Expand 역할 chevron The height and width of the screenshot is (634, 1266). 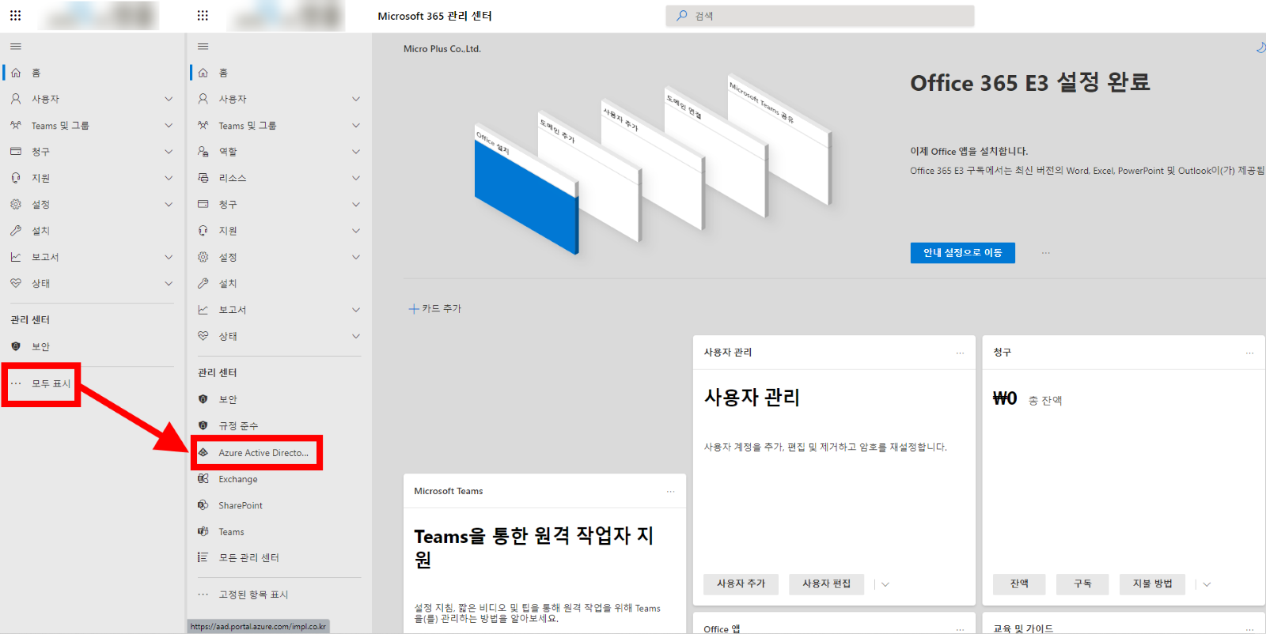356,152
